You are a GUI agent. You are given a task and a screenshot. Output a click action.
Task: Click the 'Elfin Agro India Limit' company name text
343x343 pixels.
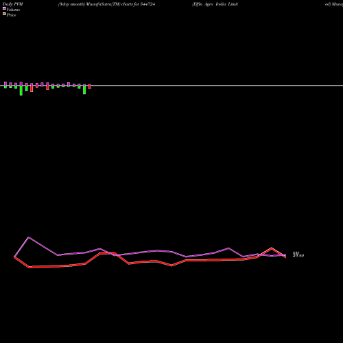pos(215,4)
